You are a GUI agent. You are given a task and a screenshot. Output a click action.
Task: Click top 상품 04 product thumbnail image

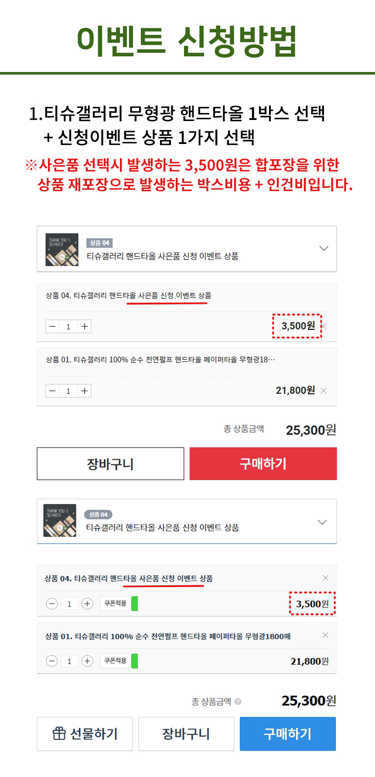(62, 250)
